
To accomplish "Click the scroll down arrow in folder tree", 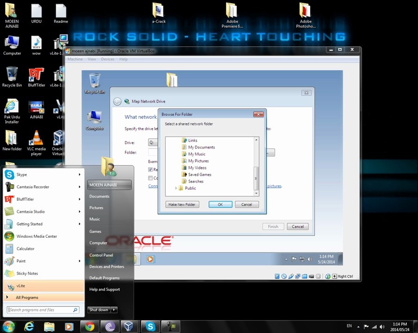I will point(256,193).
